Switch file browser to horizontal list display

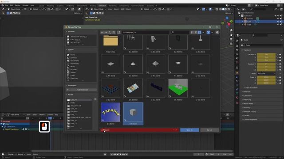[x=196, y=32]
